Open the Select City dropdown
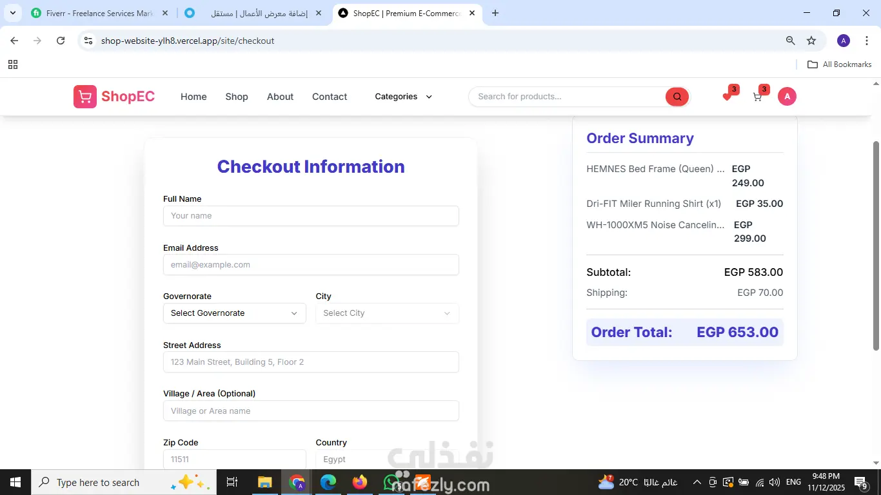This screenshot has width=881, height=495. click(x=387, y=313)
